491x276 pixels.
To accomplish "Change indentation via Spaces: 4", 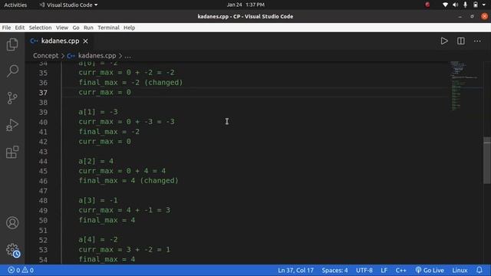I will click(334, 270).
